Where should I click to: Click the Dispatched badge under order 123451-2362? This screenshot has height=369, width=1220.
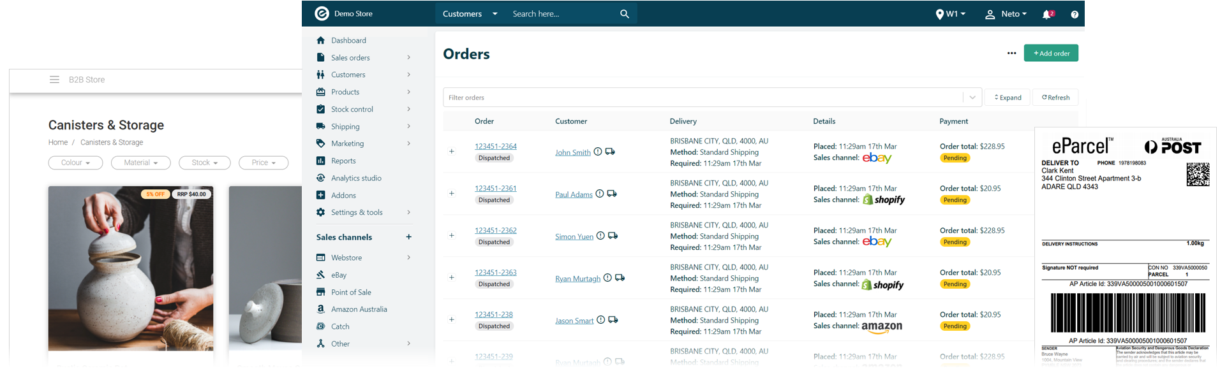tap(495, 242)
